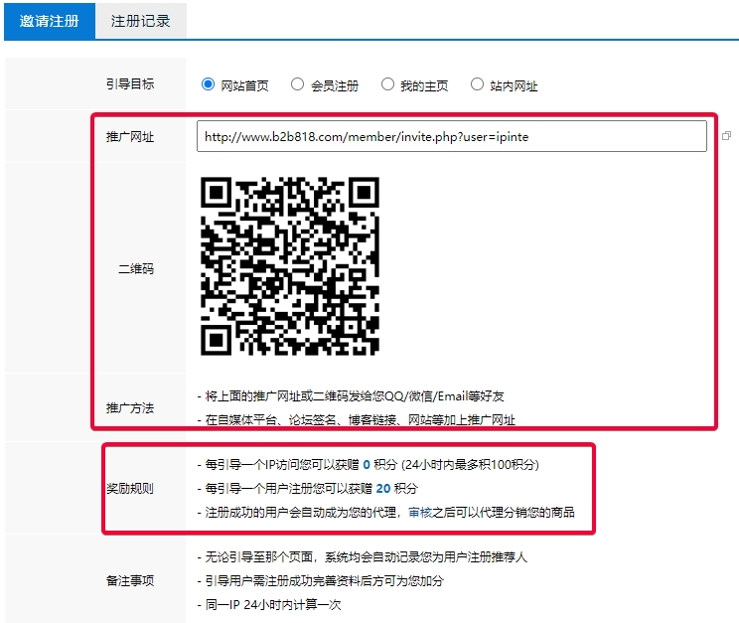
Task: Click the 推广网址 row label
Action: pyautogui.click(x=130, y=137)
